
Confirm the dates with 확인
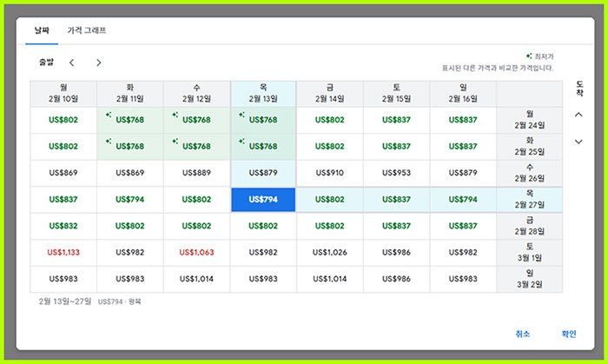coord(568,334)
